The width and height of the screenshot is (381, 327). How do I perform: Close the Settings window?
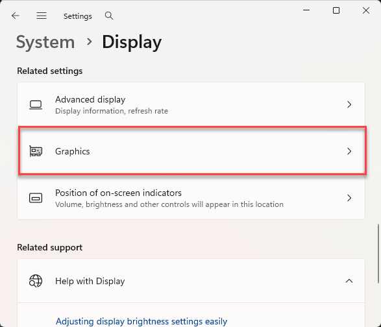pos(366,10)
